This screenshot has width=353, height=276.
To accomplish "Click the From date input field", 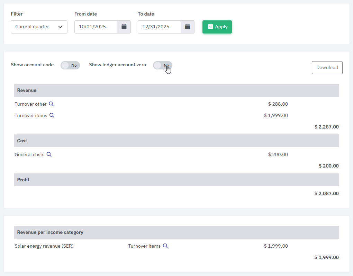I will pyautogui.click(x=96, y=27).
